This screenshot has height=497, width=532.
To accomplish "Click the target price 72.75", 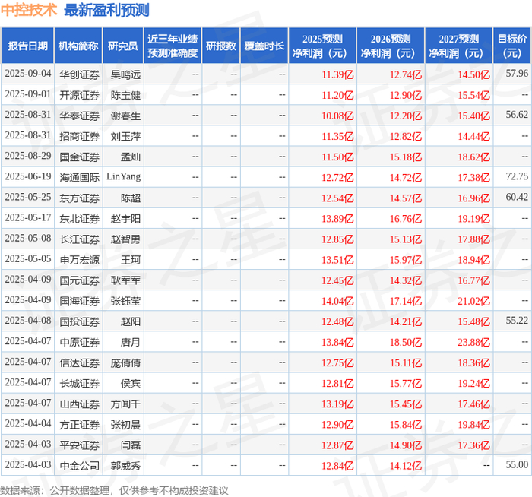I will pyautogui.click(x=517, y=176).
